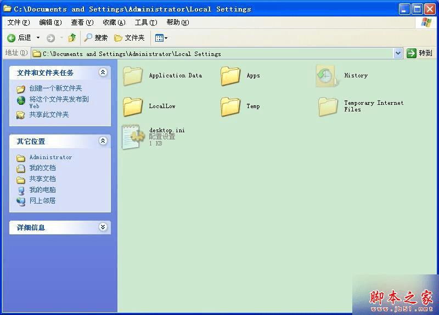Select the Application Data folder icon
439x315 pixels.
pos(133,76)
